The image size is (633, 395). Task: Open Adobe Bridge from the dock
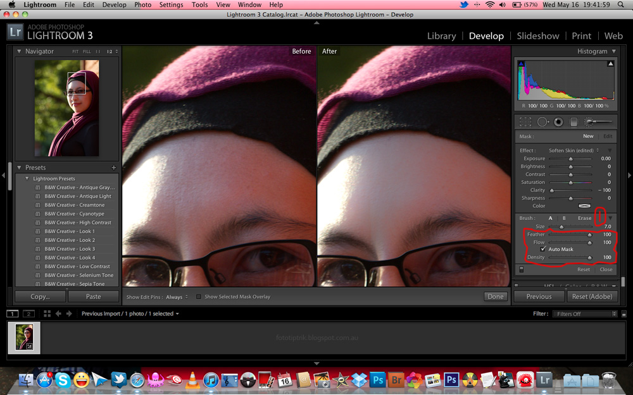click(x=396, y=380)
